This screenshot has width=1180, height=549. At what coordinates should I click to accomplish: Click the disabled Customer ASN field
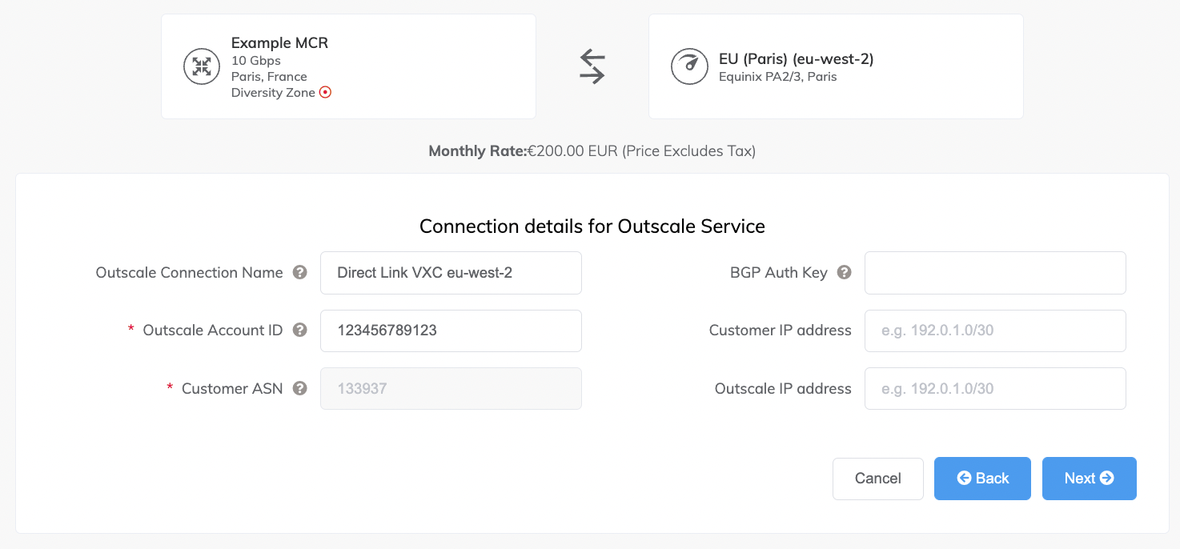(x=451, y=389)
